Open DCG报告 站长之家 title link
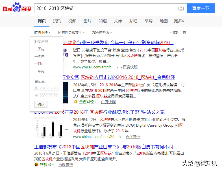 (99, 112)
